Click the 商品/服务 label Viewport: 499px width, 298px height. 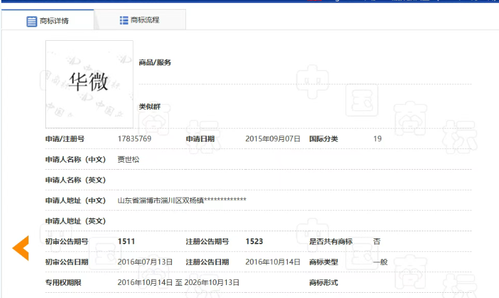[x=155, y=63]
